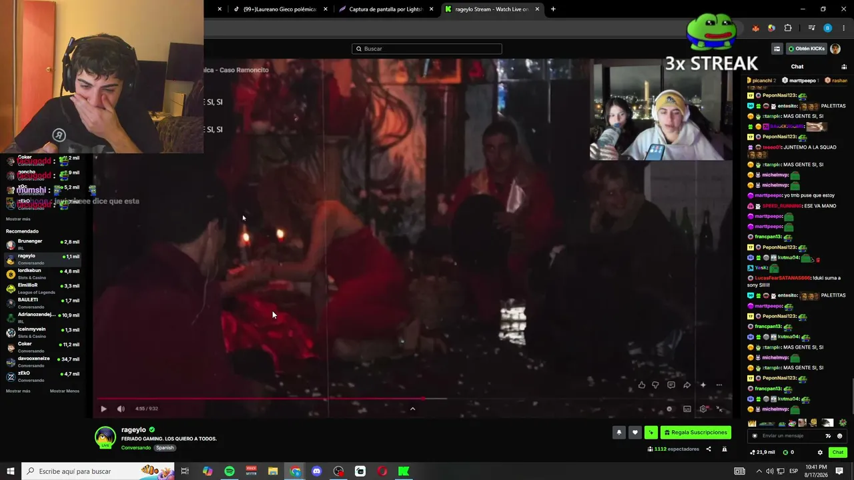
Task: Click the Conversando category link
Action: [x=136, y=448]
